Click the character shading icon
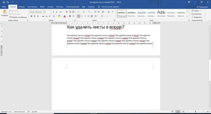 click(x=70, y=16)
